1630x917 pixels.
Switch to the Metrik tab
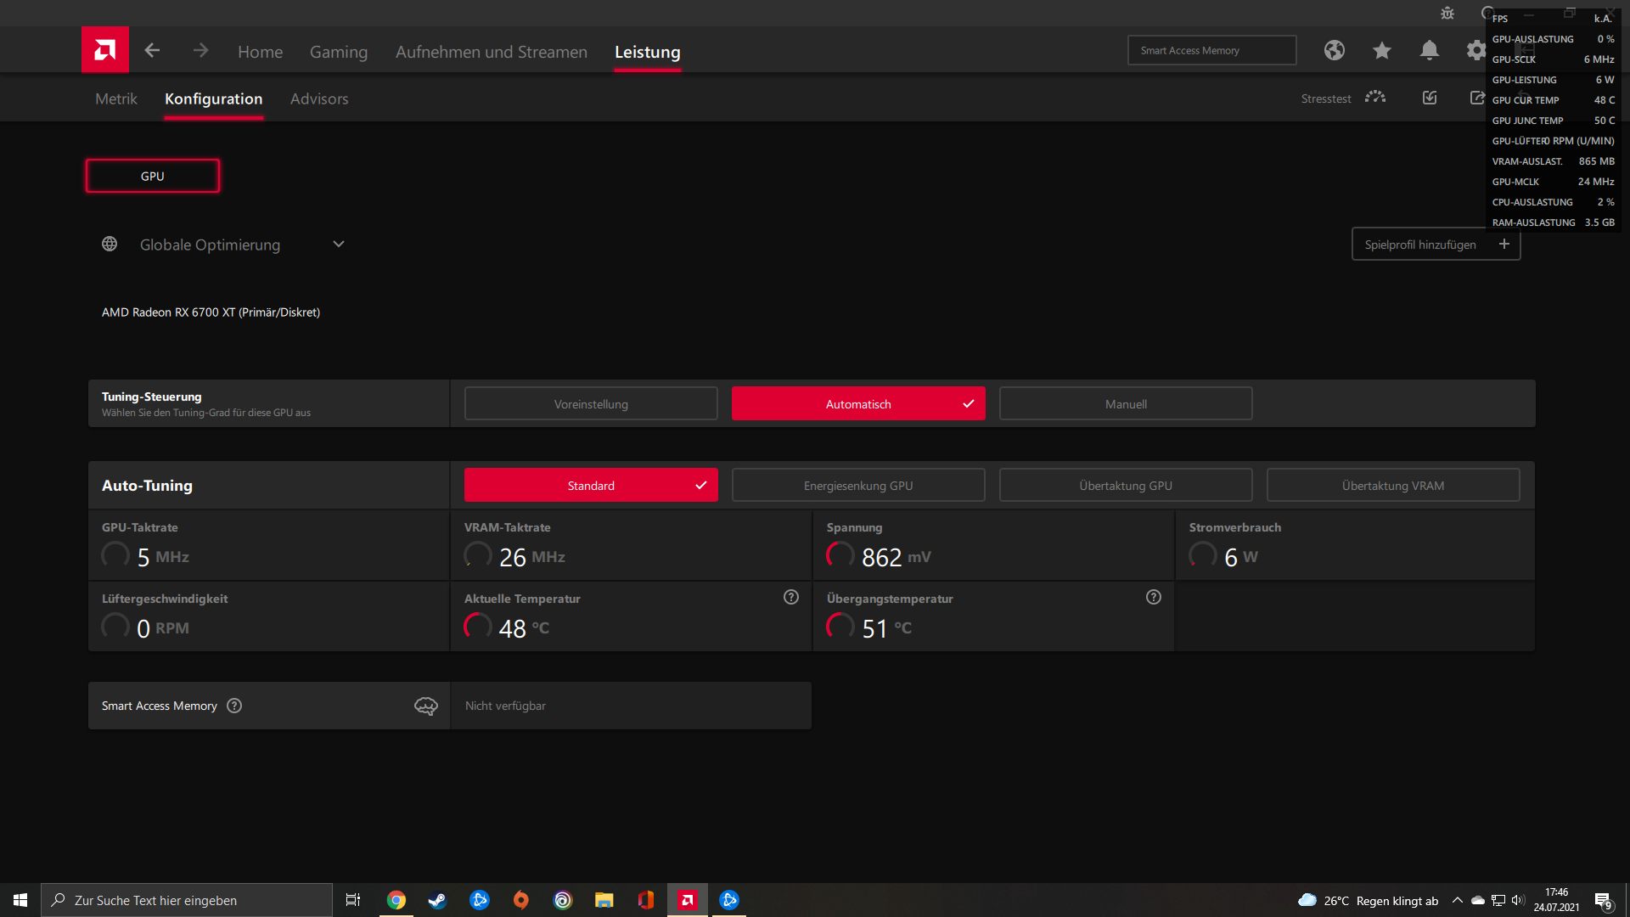pos(116,98)
